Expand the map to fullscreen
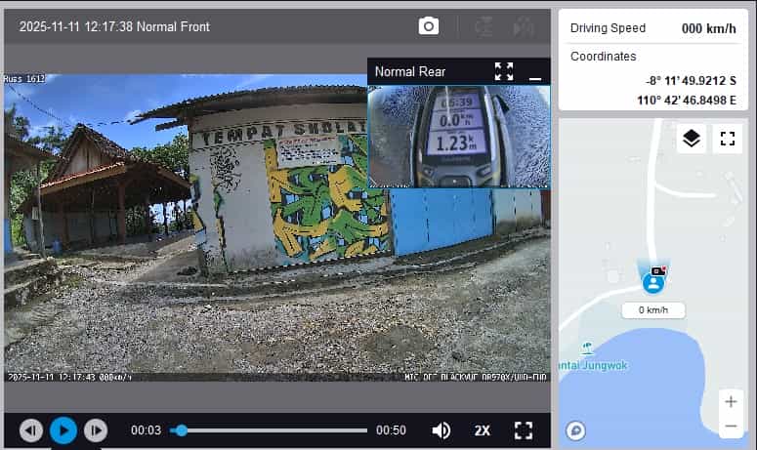The image size is (757, 450). point(727,139)
